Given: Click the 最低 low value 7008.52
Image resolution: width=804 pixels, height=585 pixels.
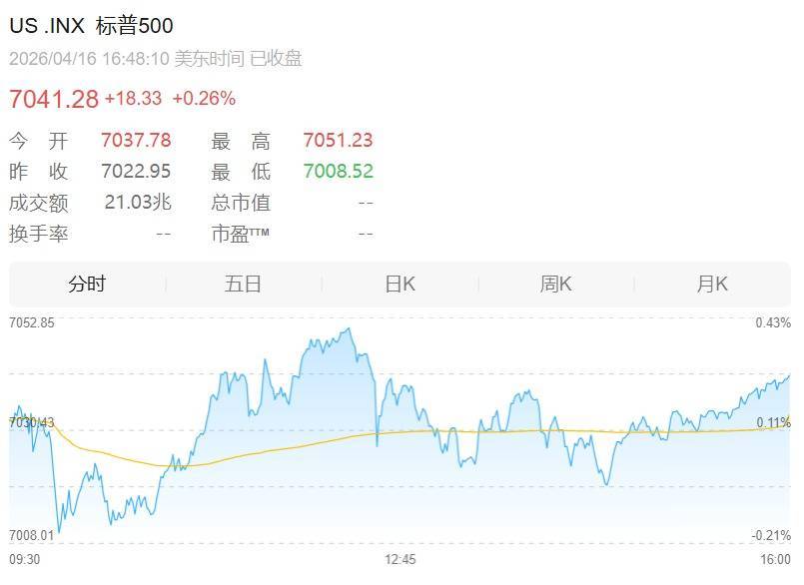Looking at the screenshot, I should click(339, 172).
